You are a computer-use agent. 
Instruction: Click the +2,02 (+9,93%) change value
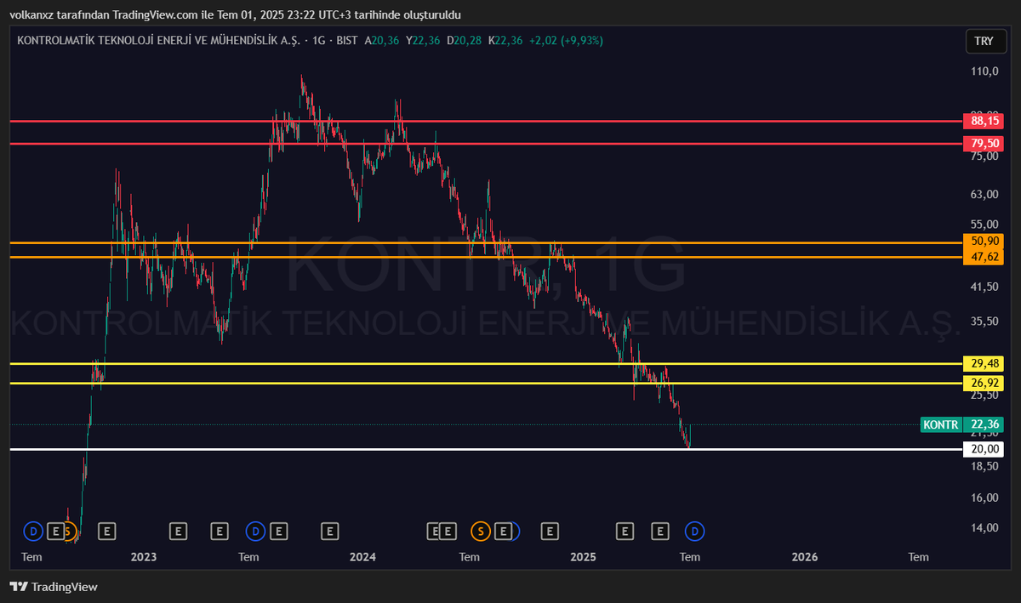click(x=566, y=40)
